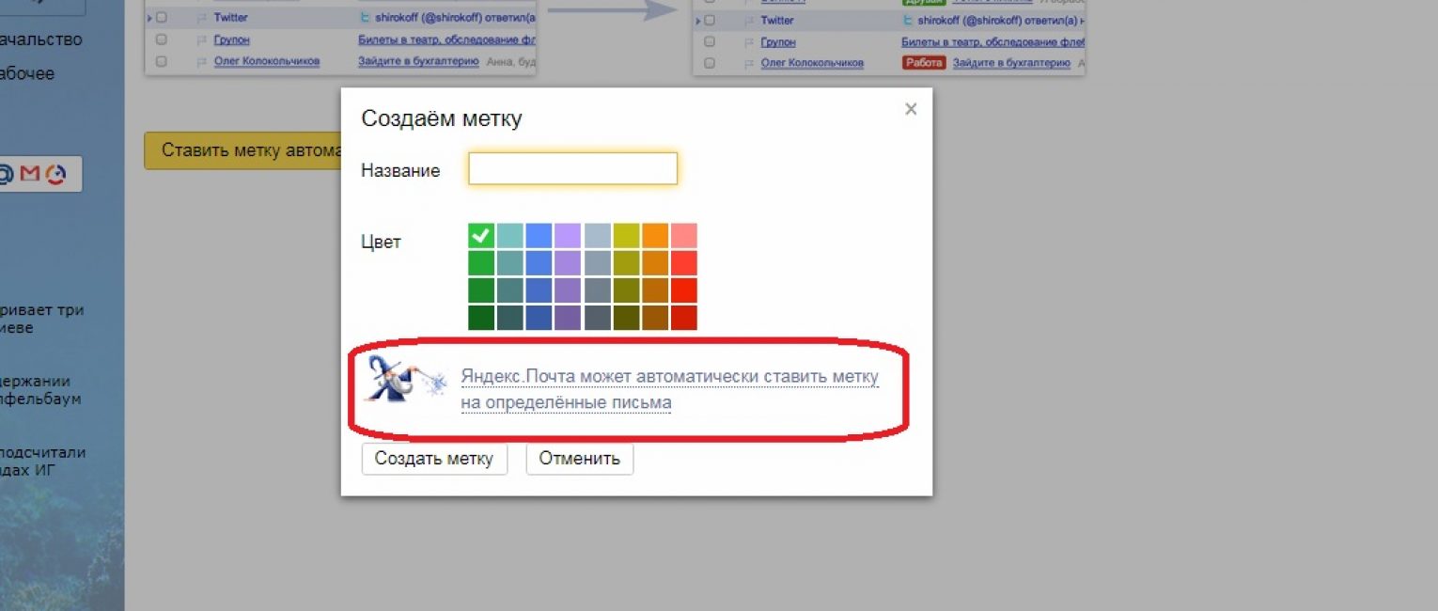Select the red swatch in third row

pyautogui.click(x=684, y=290)
